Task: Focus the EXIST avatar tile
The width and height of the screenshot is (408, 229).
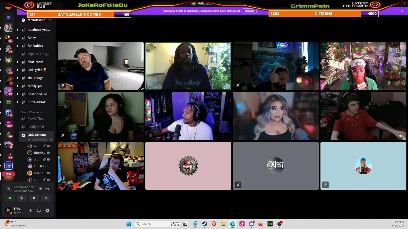Action: pyautogui.click(x=276, y=166)
